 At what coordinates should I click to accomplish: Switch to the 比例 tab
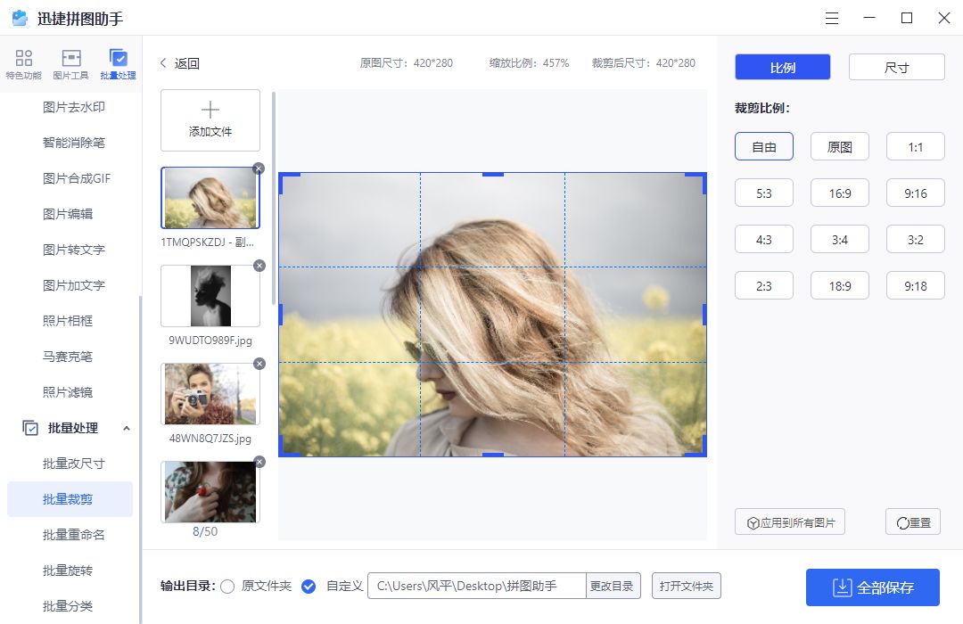[781, 66]
